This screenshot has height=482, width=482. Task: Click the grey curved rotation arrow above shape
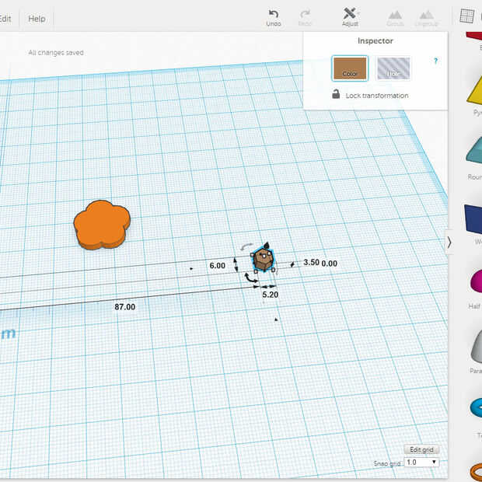coord(246,246)
